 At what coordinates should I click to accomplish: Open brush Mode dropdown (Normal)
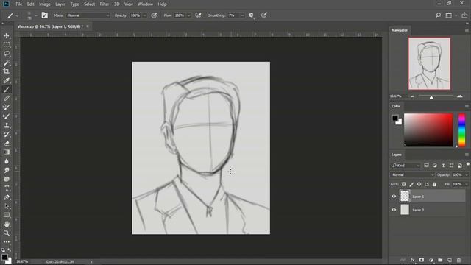88,15
